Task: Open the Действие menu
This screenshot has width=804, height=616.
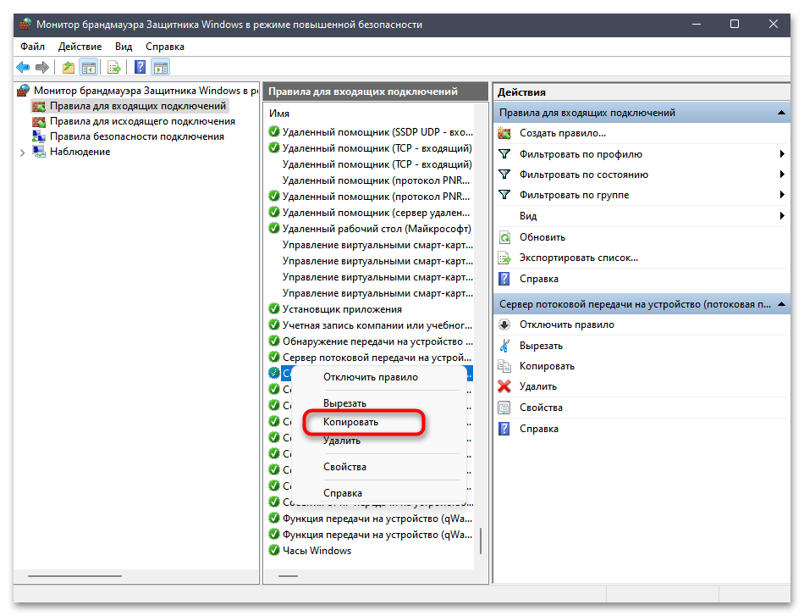Action: coord(80,47)
